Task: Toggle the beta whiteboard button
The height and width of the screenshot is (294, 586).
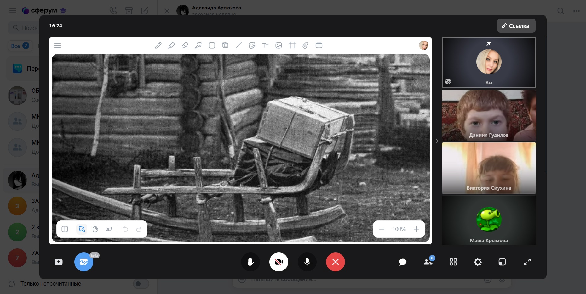Action: tap(84, 262)
